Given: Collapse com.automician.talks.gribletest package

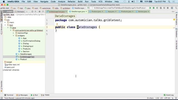Looking at the screenshot, I should coord(11,30).
